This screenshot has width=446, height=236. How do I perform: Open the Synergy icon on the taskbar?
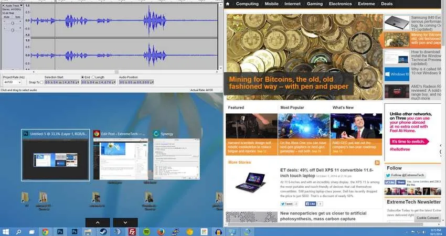pyautogui.click(x=248, y=232)
